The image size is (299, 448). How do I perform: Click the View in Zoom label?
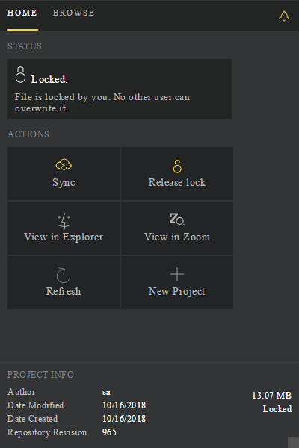(177, 237)
